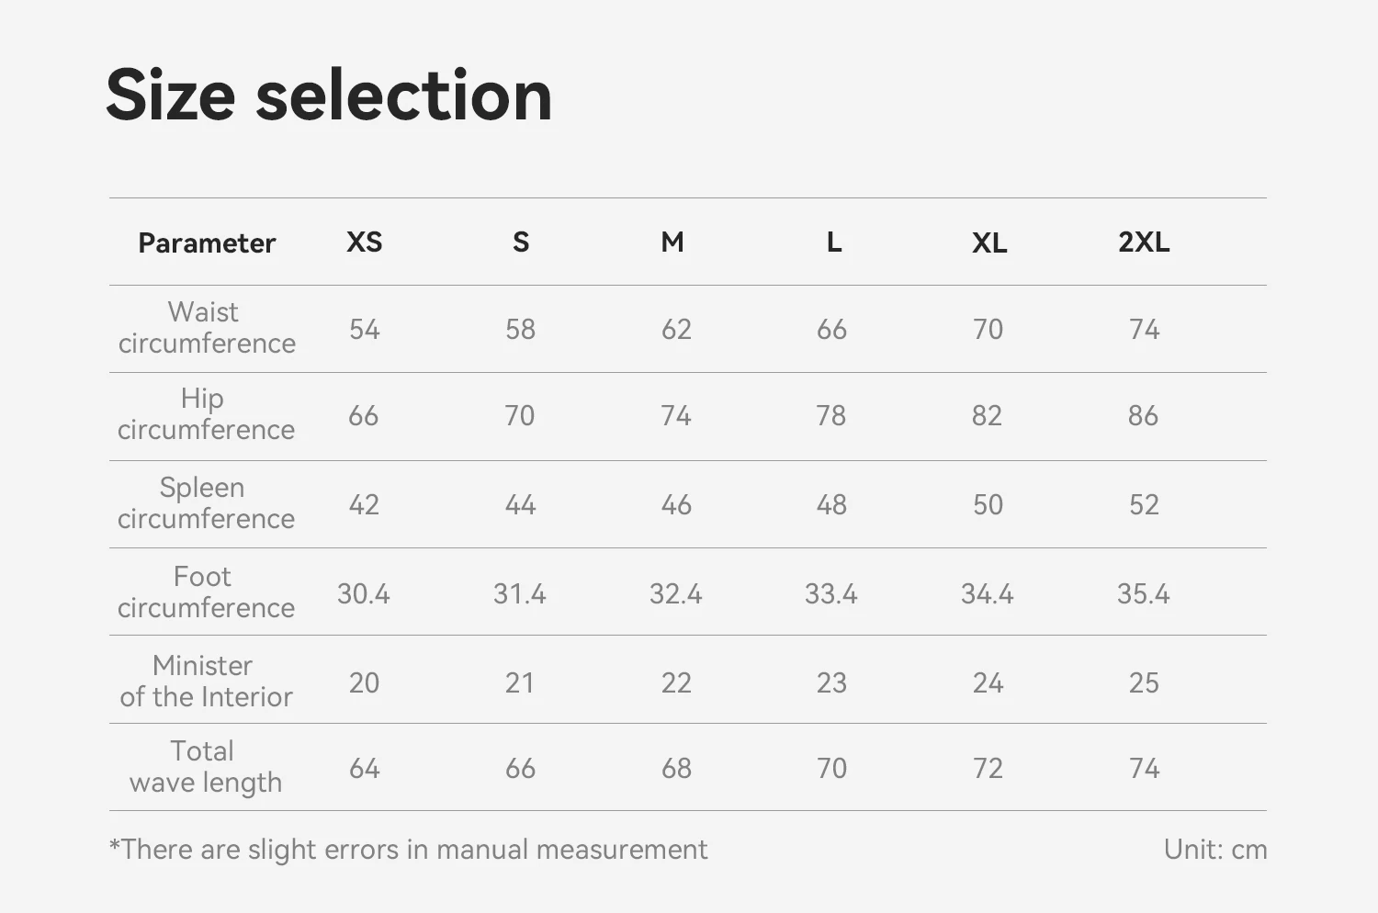Select the 2XL column header
The height and width of the screenshot is (913, 1378).
point(1144,242)
